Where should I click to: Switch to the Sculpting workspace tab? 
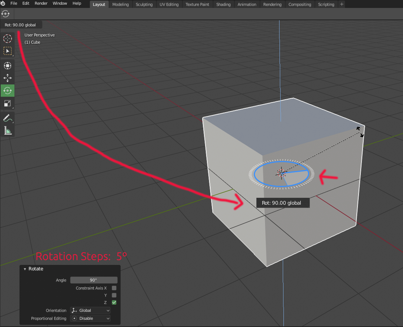tap(144, 4)
